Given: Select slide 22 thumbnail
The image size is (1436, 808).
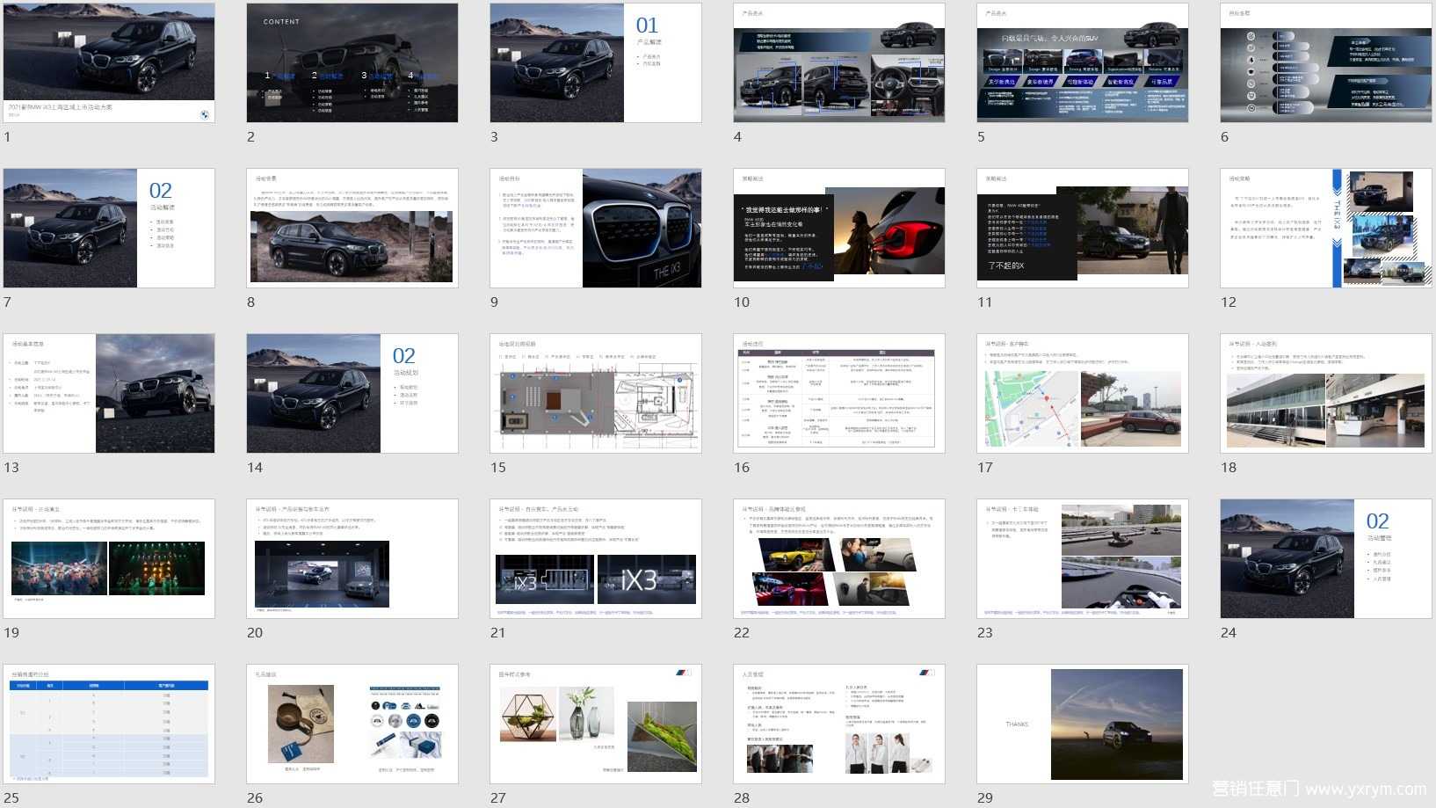Looking at the screenshot, I should (839, 558).
